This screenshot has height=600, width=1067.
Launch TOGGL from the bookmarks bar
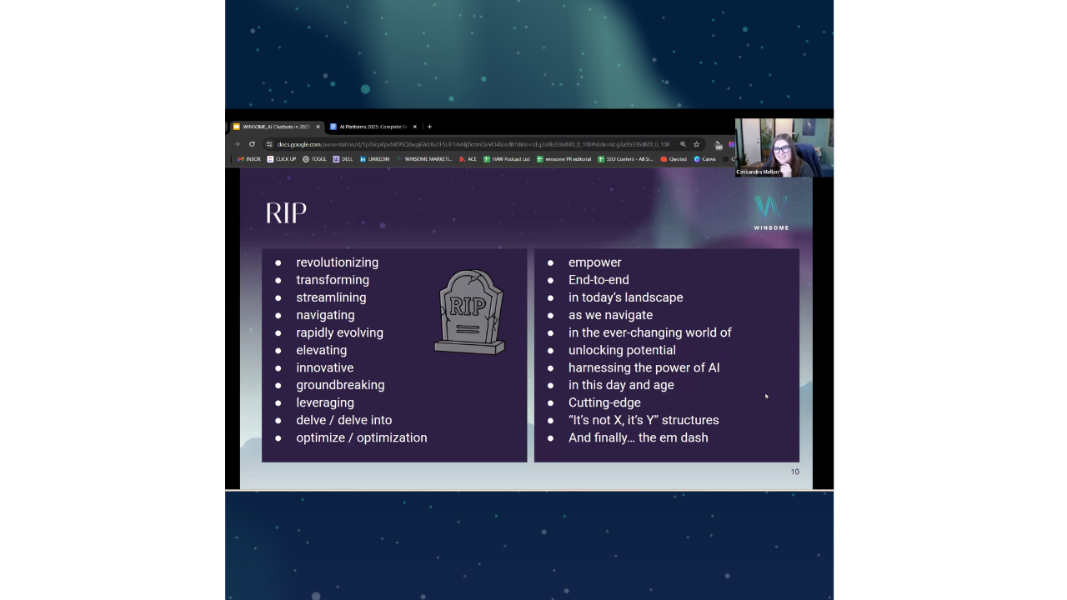315,158
